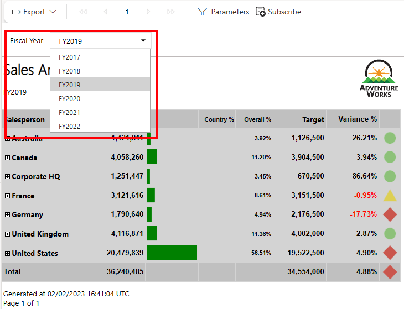Select FY2017 from the list
Viewport: 404px width, 309px height.
(70, 57)
